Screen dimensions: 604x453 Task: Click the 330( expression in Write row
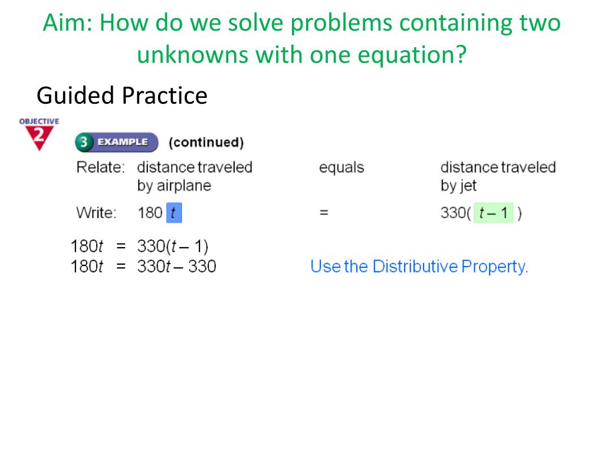[x=456, y=213]
